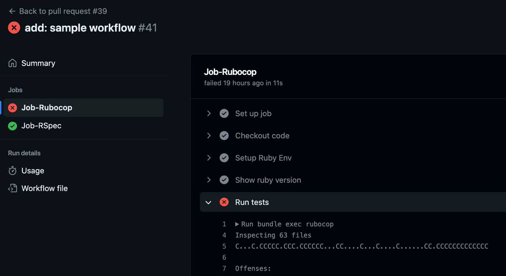Click log line number 7
The width and height of the screenshot is (506, 276).
pyautogui.click(x=224, y=268)
